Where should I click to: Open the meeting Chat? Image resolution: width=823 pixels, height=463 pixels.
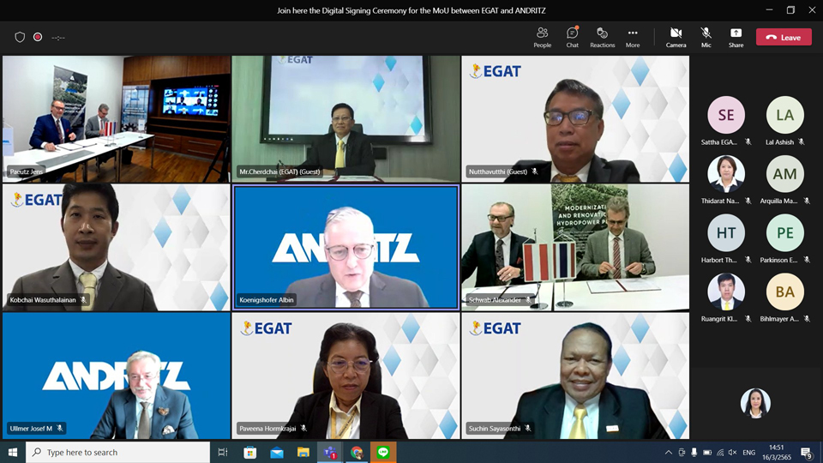pyautogui.click(x=572, y=37)
